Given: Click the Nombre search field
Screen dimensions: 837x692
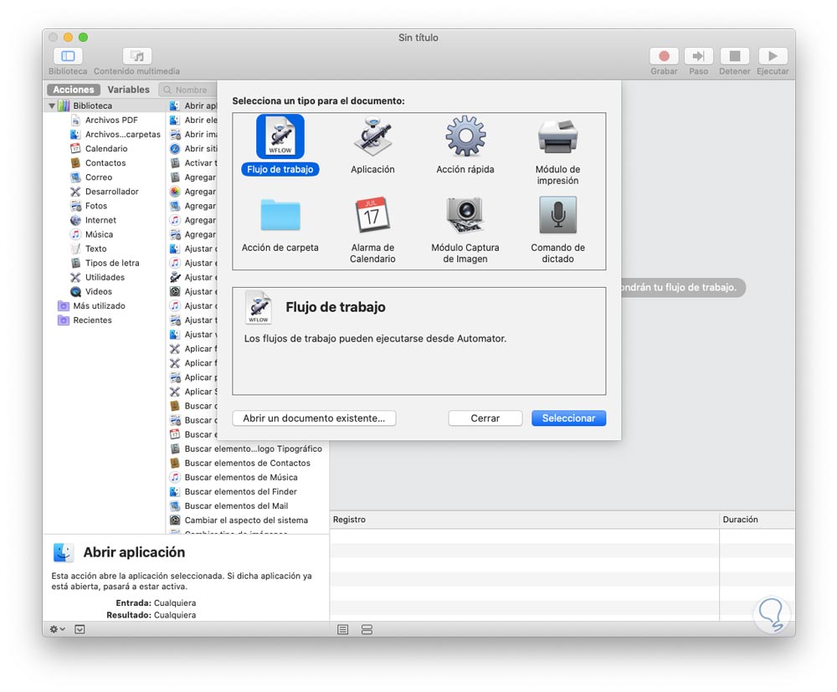Looking at the screenshot, I should click(x=187, y=90).
